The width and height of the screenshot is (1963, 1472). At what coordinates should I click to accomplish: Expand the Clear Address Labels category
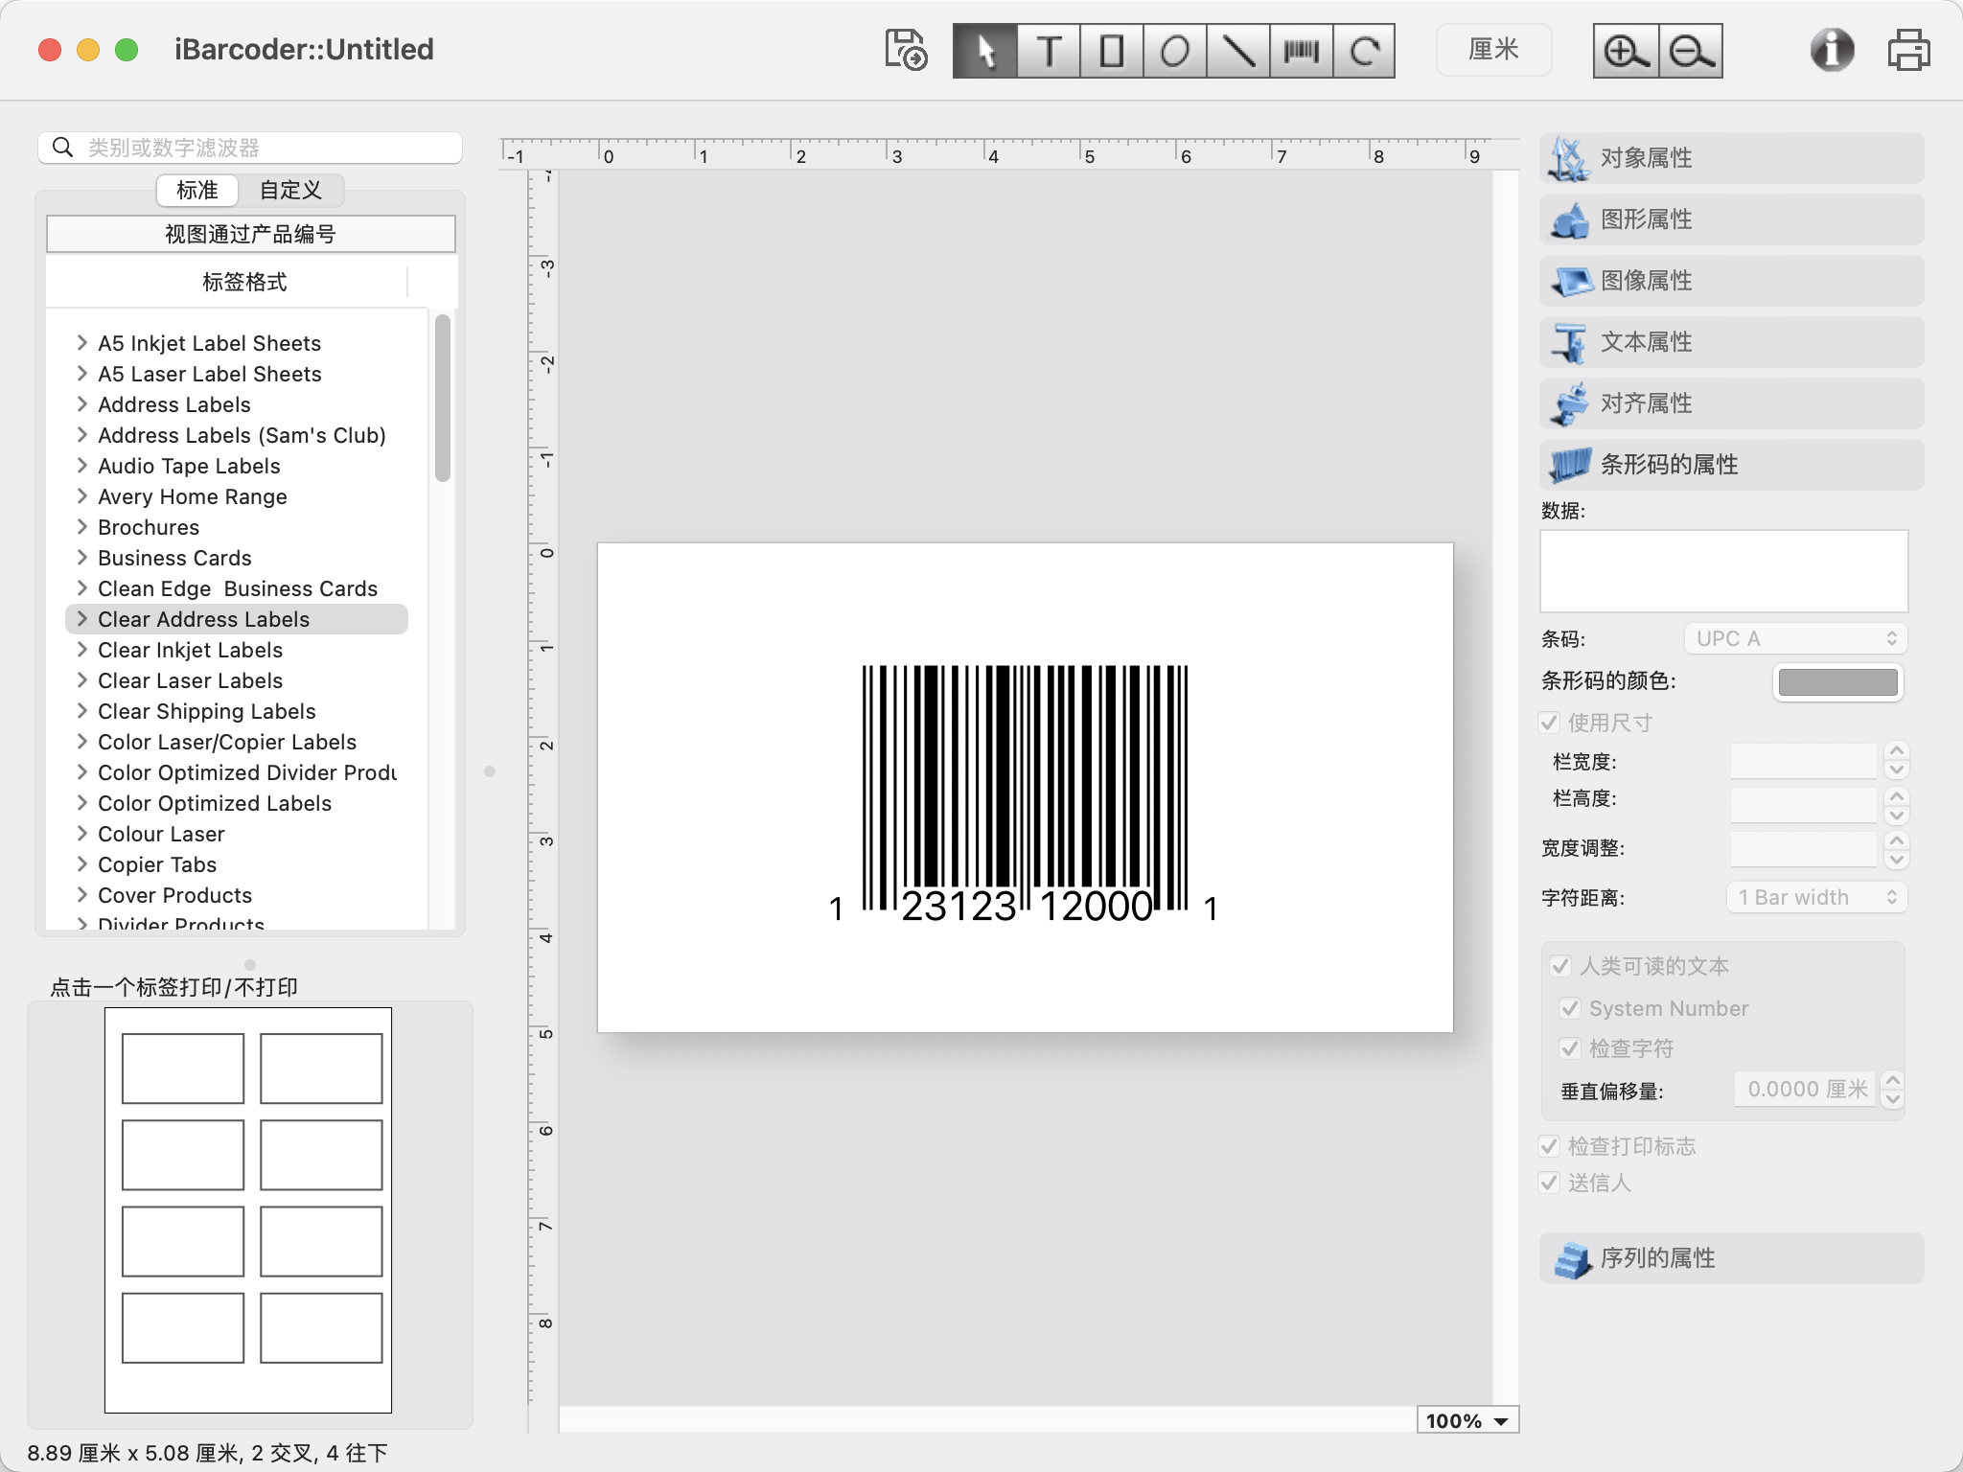click(x=82, y=618)
